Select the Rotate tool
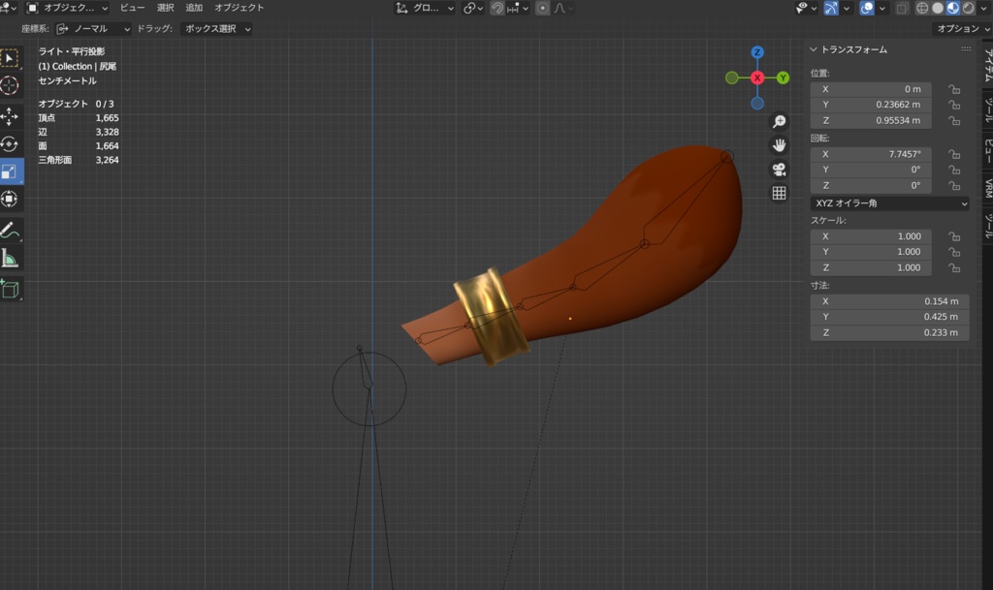Image resolution: width=993 pixels, height=590 pixels. coord(10,144)
